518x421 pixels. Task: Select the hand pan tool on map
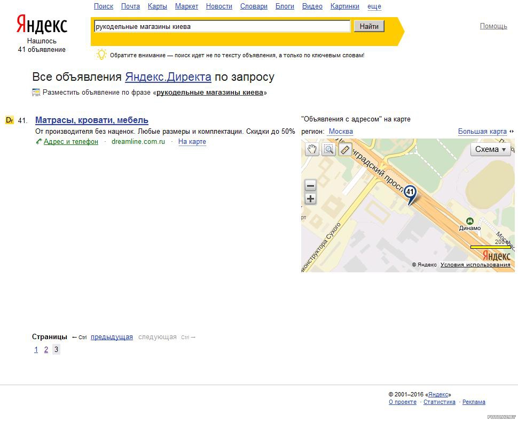tap(312, 150)
